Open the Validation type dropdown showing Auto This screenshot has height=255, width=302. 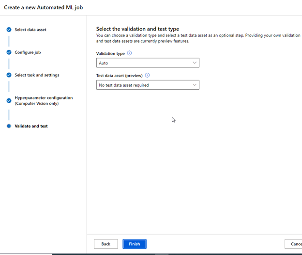coord(147,63)
